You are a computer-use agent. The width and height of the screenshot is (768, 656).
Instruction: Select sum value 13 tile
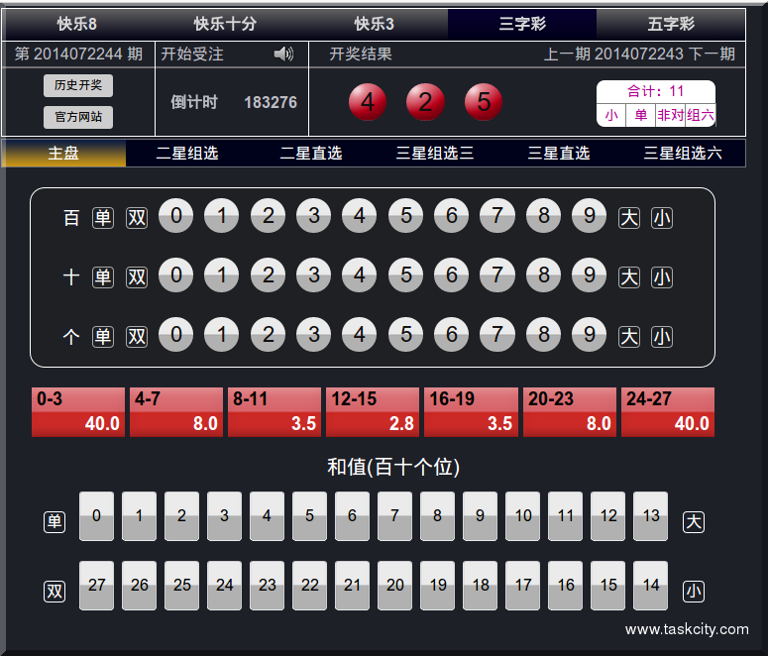(x=650, y=515)
